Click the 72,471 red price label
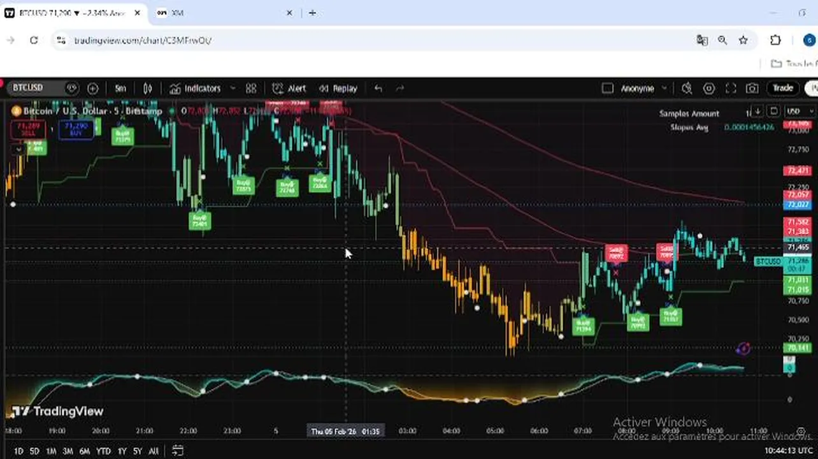Viewport: 818px width, 459px height. click(798, 171)
